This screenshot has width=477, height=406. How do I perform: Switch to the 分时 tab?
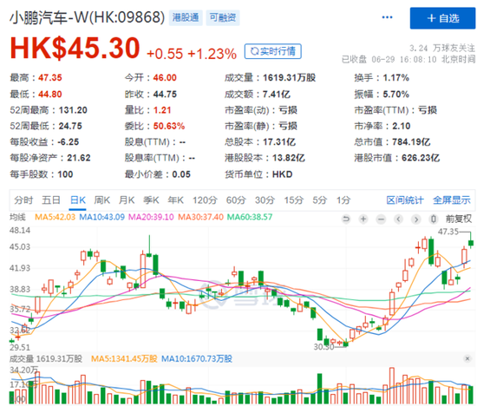point(23,200)
